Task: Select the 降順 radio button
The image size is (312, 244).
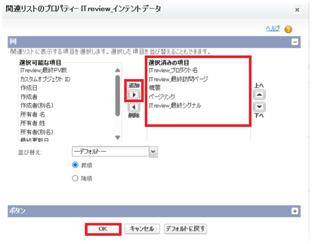Action: (75, 178)
